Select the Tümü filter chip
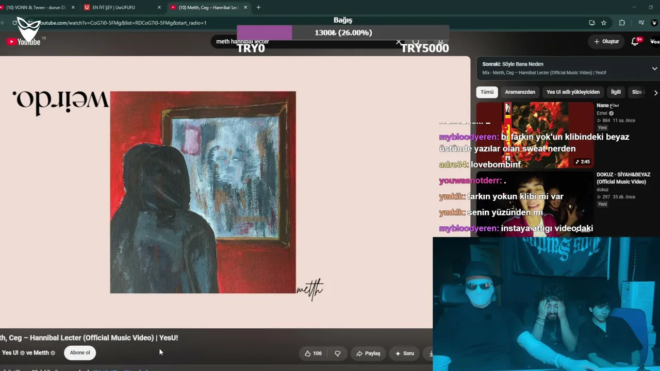The width and height of the screenshot is (660, 371). 487,92
